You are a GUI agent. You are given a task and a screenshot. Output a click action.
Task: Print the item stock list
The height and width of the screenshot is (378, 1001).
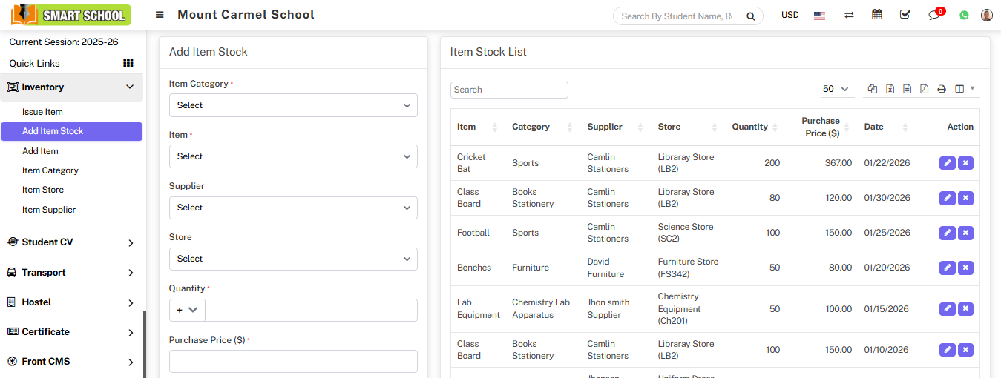(x=942, y=89)
